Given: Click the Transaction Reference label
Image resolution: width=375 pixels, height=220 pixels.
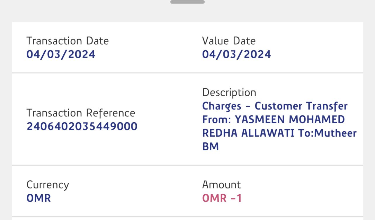Looking at the screenshot, I should coord(81,113).
